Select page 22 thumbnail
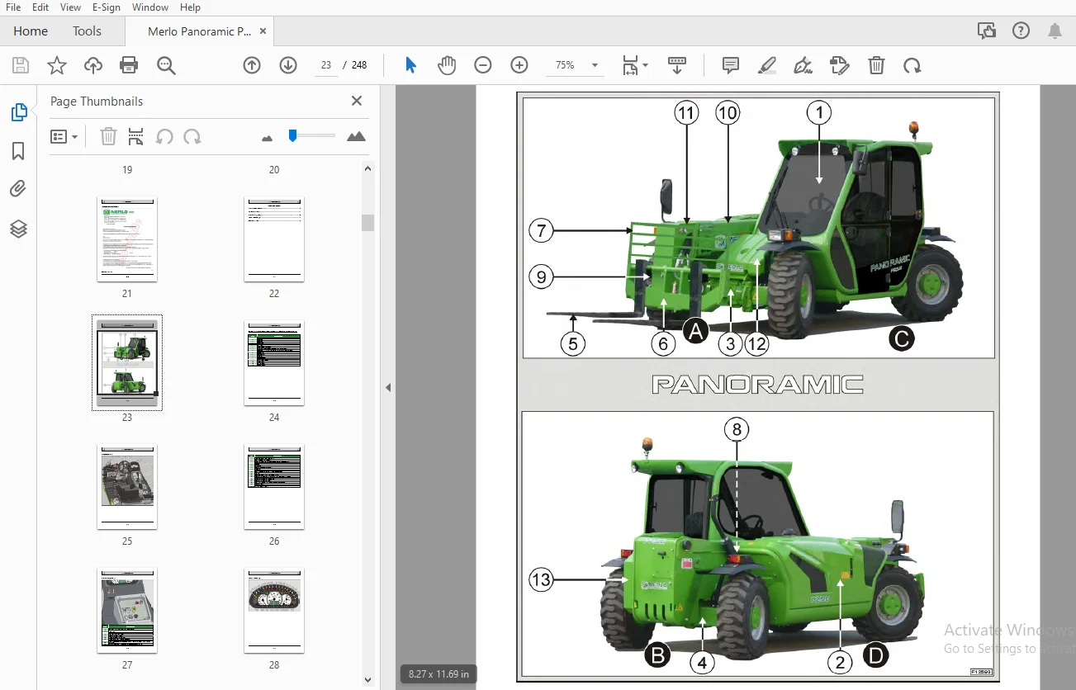Screen dimensions: 1076x690 tap(274, 239)
